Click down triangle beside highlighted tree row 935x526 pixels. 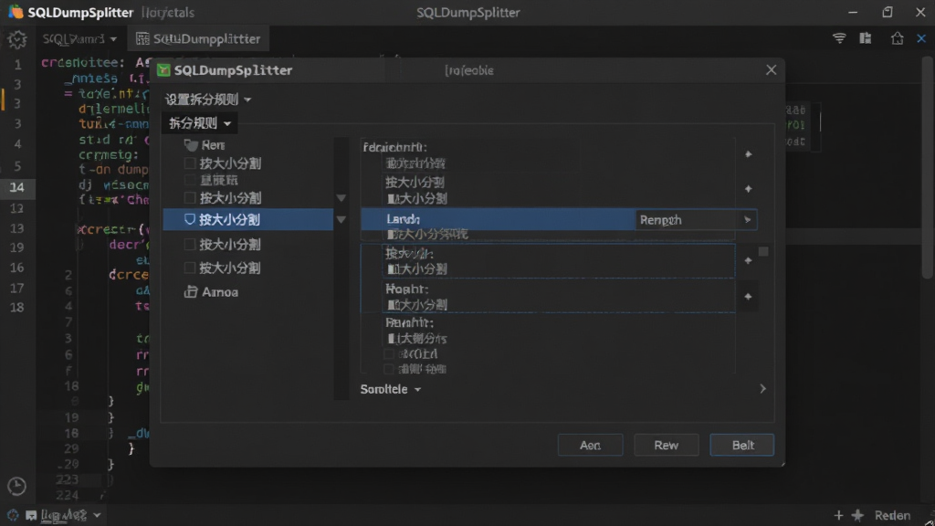[x=341, y=219]
